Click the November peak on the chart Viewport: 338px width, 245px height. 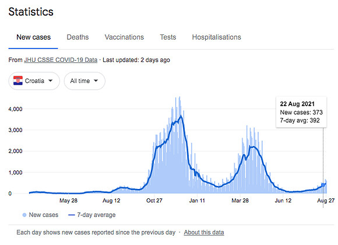[181, 117]
